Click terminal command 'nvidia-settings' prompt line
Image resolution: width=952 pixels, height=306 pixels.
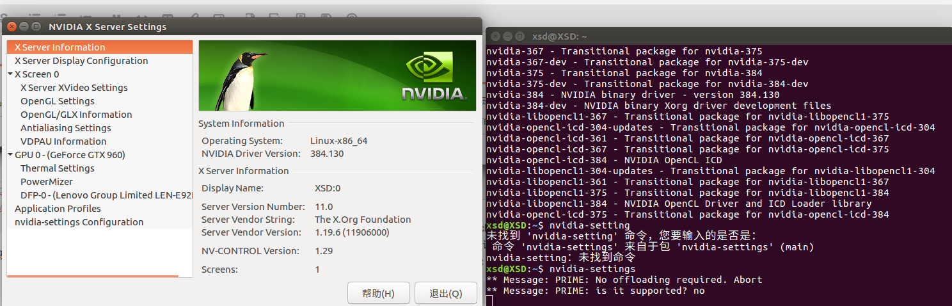560,269
